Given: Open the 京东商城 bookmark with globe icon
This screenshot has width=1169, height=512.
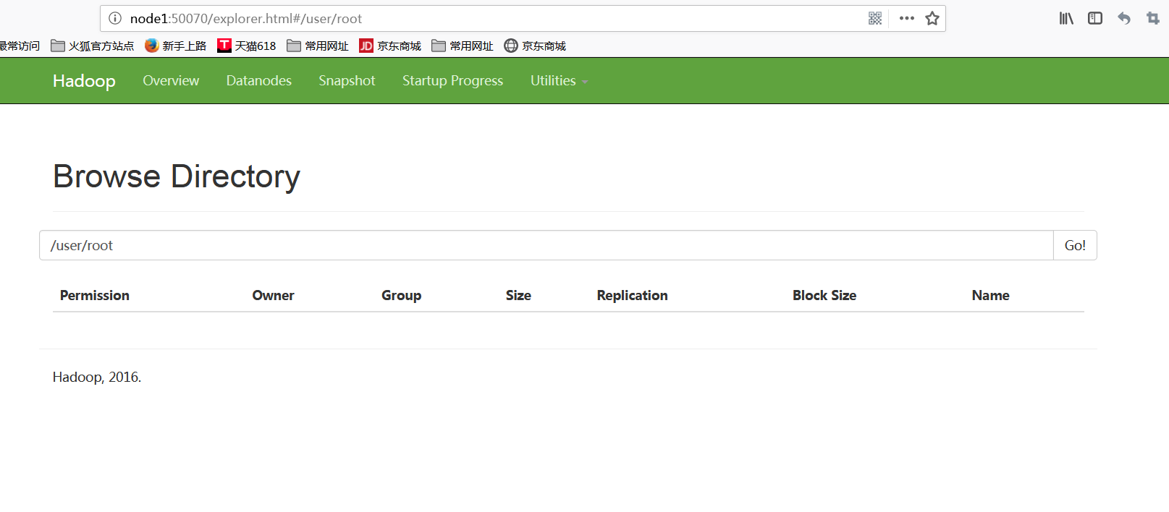Looking at the screenshot, I should tap(535, 46).
